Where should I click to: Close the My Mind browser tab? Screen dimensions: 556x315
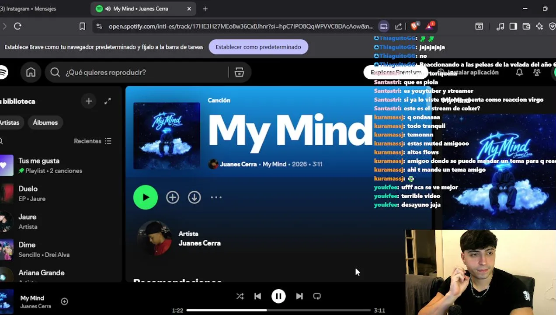189,9
